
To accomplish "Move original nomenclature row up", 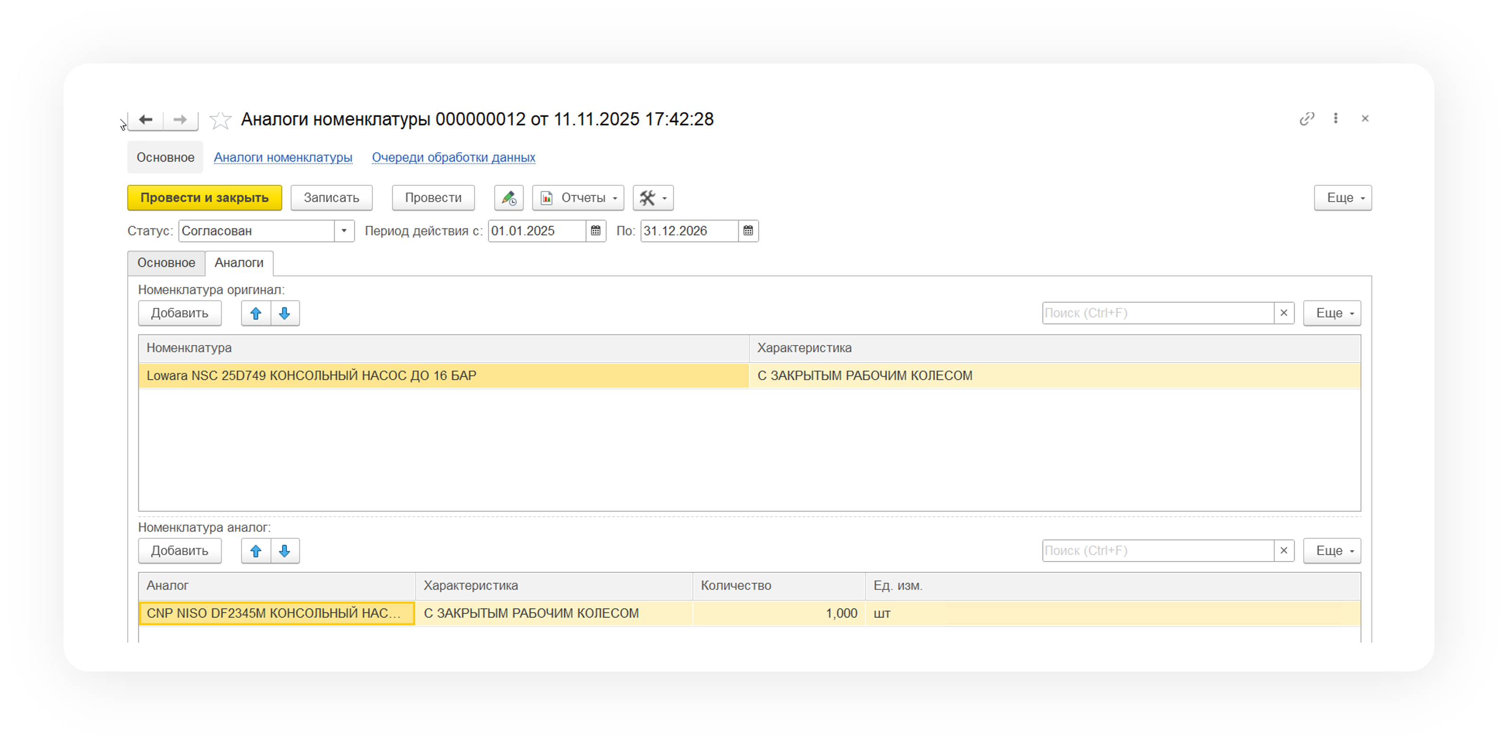I will 255,313.
